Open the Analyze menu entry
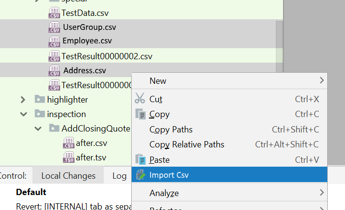Viewport: 345px width, 210px height. [x=229, y=193]
